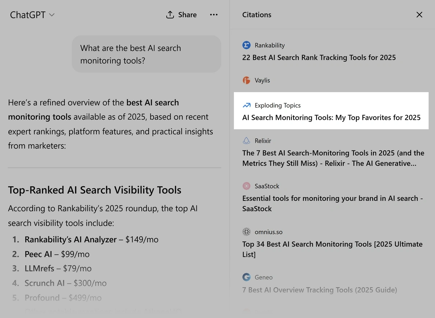Open 'Top 34 Best AI Search Monitoring Tools' citation

click(332, 249)
